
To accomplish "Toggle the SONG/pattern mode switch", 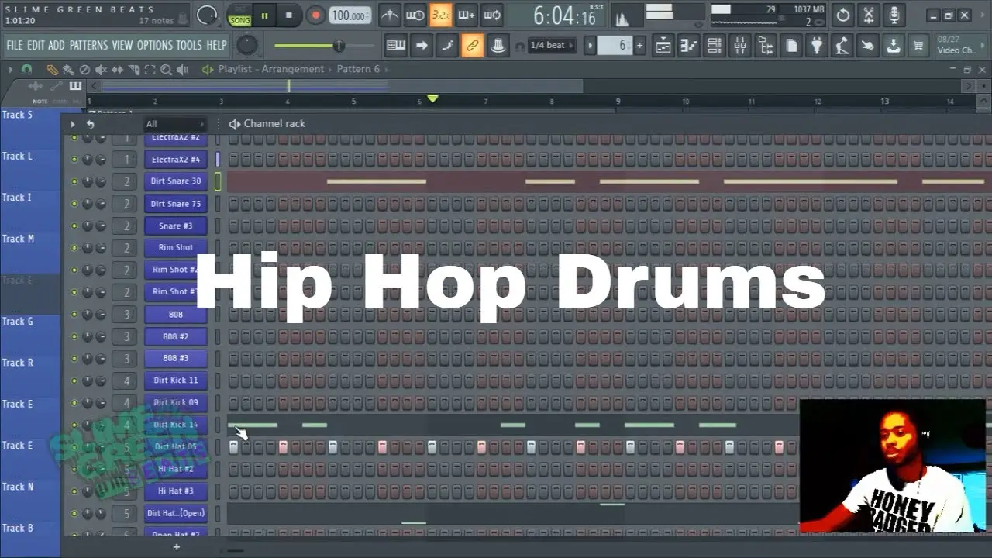I will (x=239, y=15).
